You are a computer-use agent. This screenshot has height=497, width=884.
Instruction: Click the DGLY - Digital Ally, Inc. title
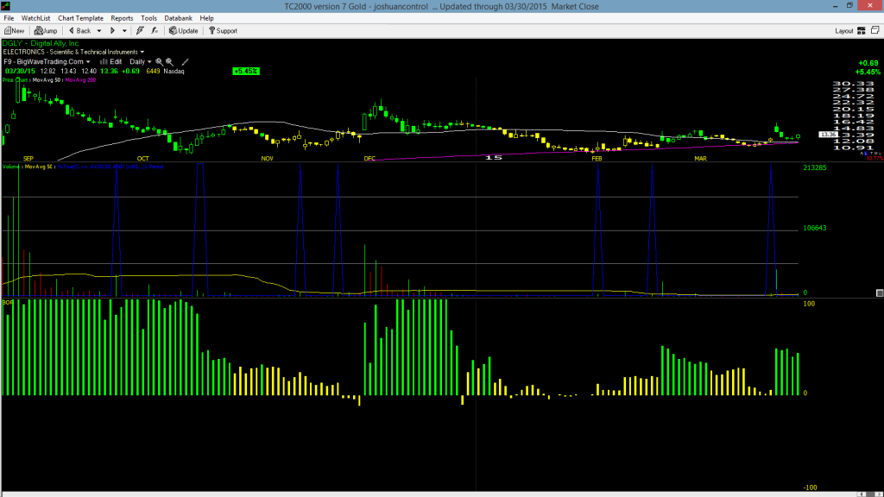[41, 43]
